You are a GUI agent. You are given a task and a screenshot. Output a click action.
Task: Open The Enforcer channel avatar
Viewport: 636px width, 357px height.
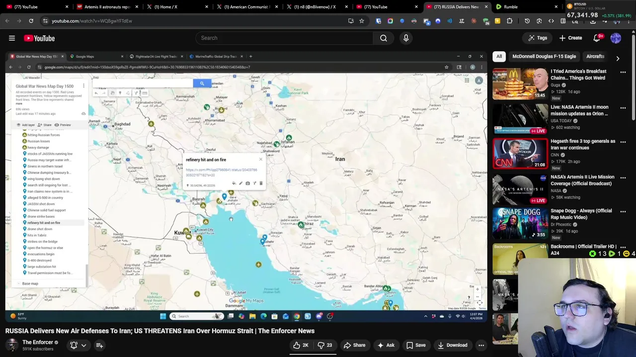[x=12, y=345]
